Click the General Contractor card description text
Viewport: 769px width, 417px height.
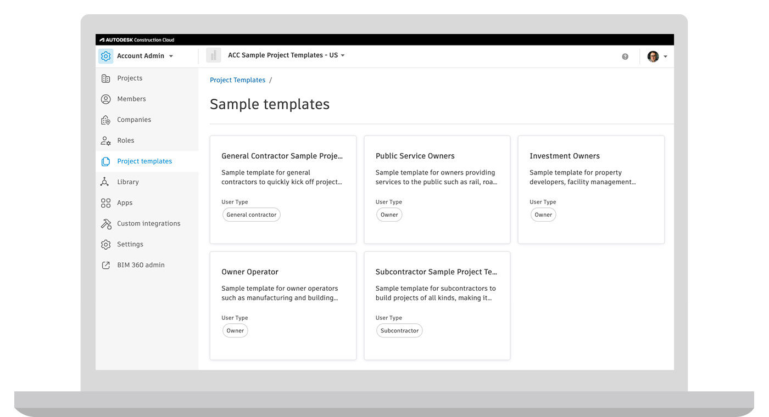282,177
